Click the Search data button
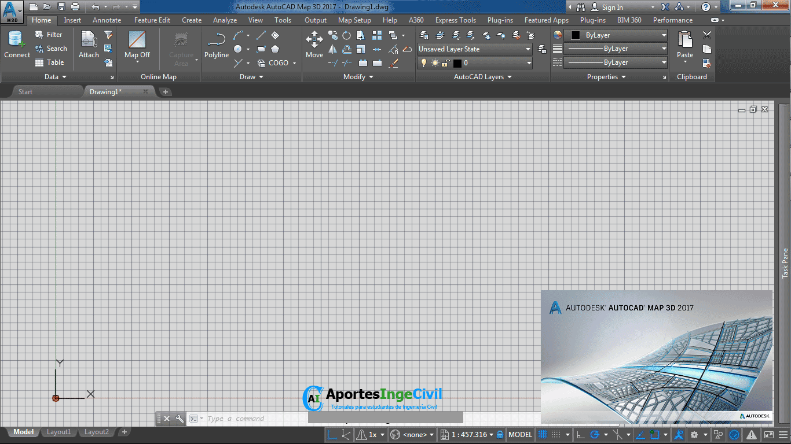This screenshot has width=791, height=444. click(51, 49)
